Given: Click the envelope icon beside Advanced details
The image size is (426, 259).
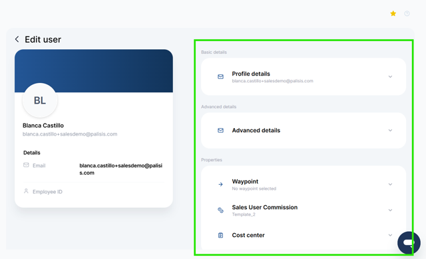Looking at the screenshot, I should 220,131.
